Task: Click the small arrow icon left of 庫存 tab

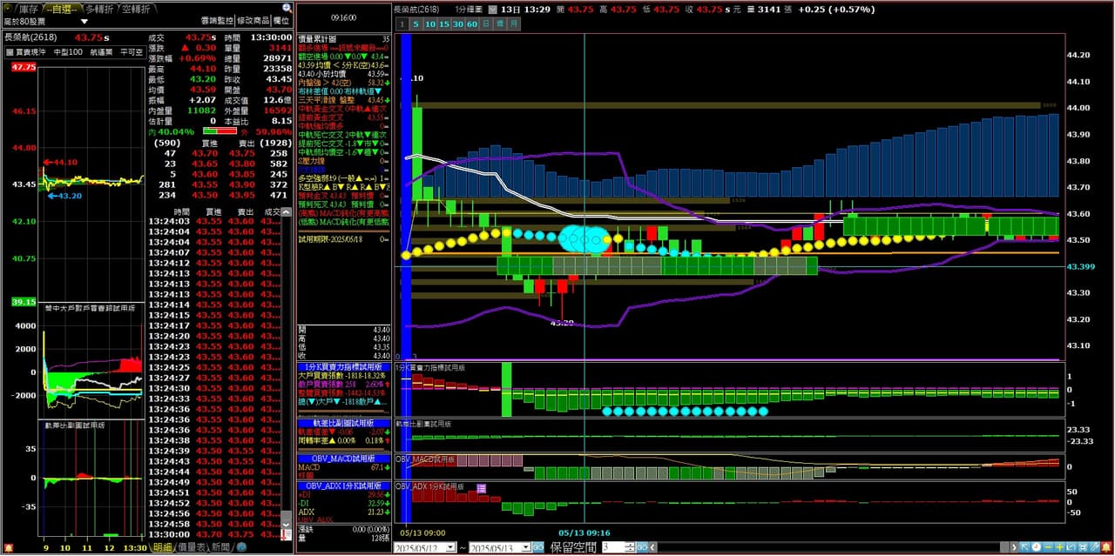Action: 9,8
